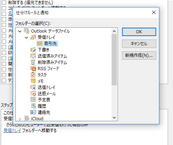This screenshot has height=145, width=173.
Task: Select the 受信トレイ folder label
Action: 47,37
